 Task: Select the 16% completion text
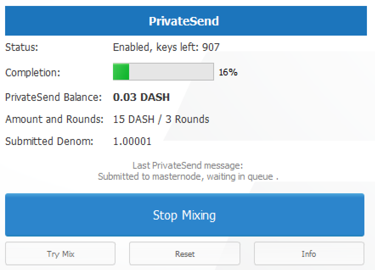pyautogui.click(x=228, y=72)
